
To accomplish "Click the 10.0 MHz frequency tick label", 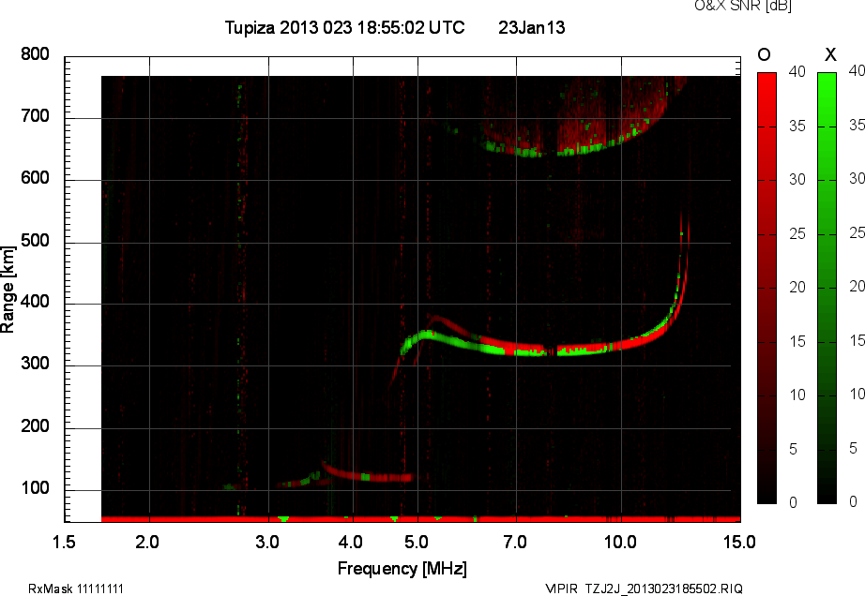I will click(x=620, y=542).
